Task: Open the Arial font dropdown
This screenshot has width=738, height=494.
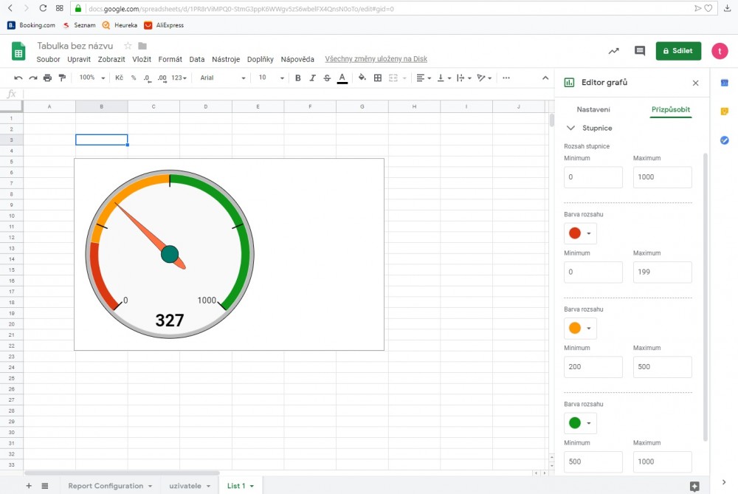Action: click(x=223, y=78)
